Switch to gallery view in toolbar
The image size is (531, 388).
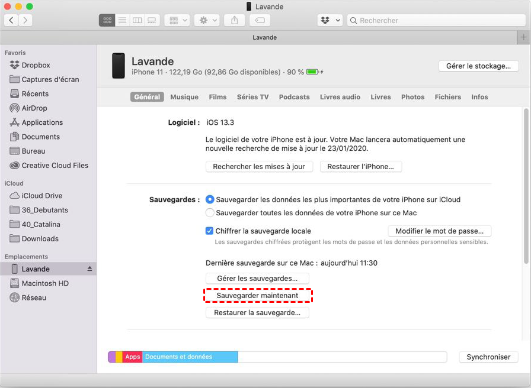pos(152,20)
